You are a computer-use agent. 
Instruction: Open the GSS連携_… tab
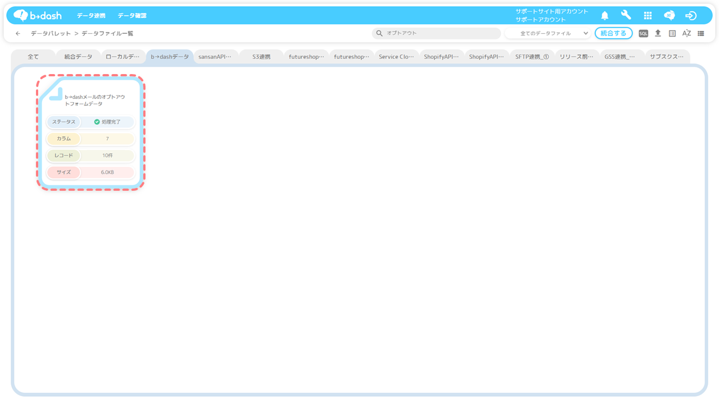pos(622,57)
